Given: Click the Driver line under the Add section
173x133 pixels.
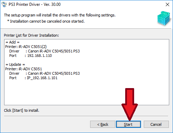Looking at the screenshot, I should click(x=44, y=51).
